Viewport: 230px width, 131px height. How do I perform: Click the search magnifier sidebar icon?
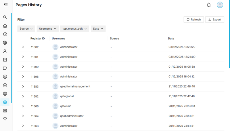(5, 17)
